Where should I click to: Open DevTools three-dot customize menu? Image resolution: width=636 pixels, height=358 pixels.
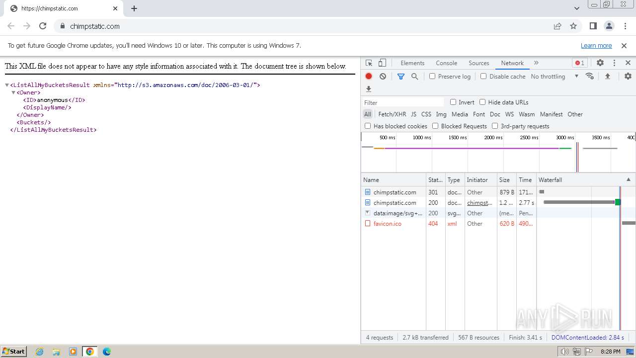coord(614,63)
